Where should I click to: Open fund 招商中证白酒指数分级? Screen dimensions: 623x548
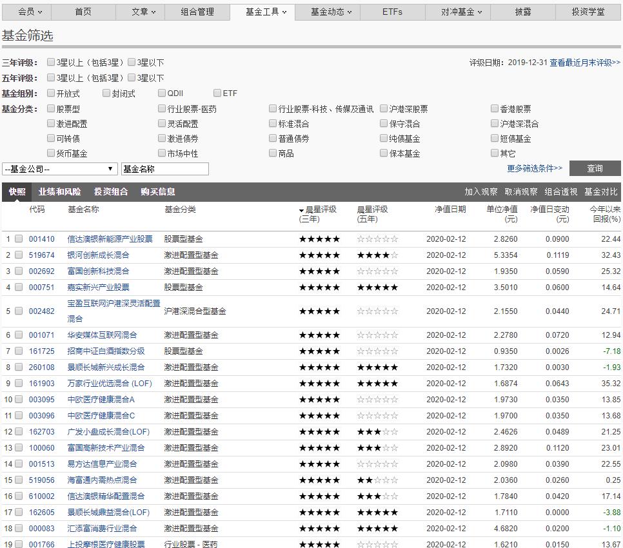[x=106, y=351]
